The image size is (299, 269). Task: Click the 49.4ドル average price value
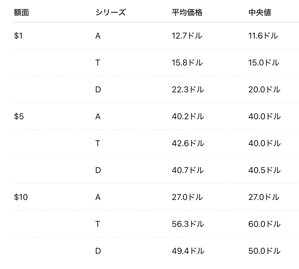[x=188, y=251]
